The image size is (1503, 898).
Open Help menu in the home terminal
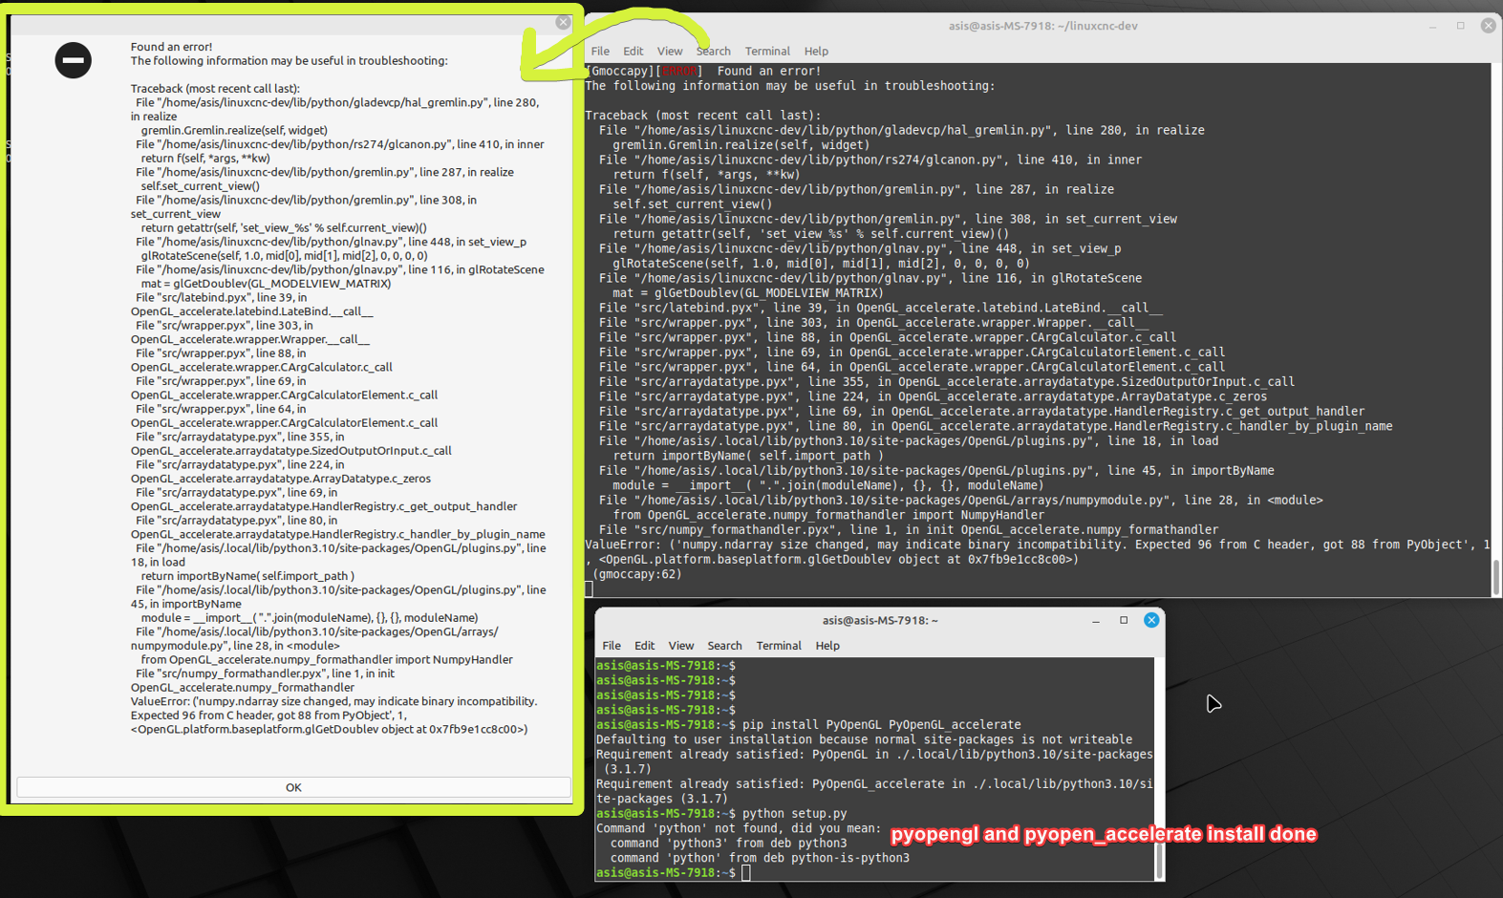827,646
